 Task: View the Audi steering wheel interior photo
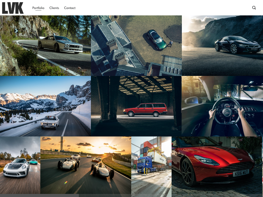coord(222,106)
